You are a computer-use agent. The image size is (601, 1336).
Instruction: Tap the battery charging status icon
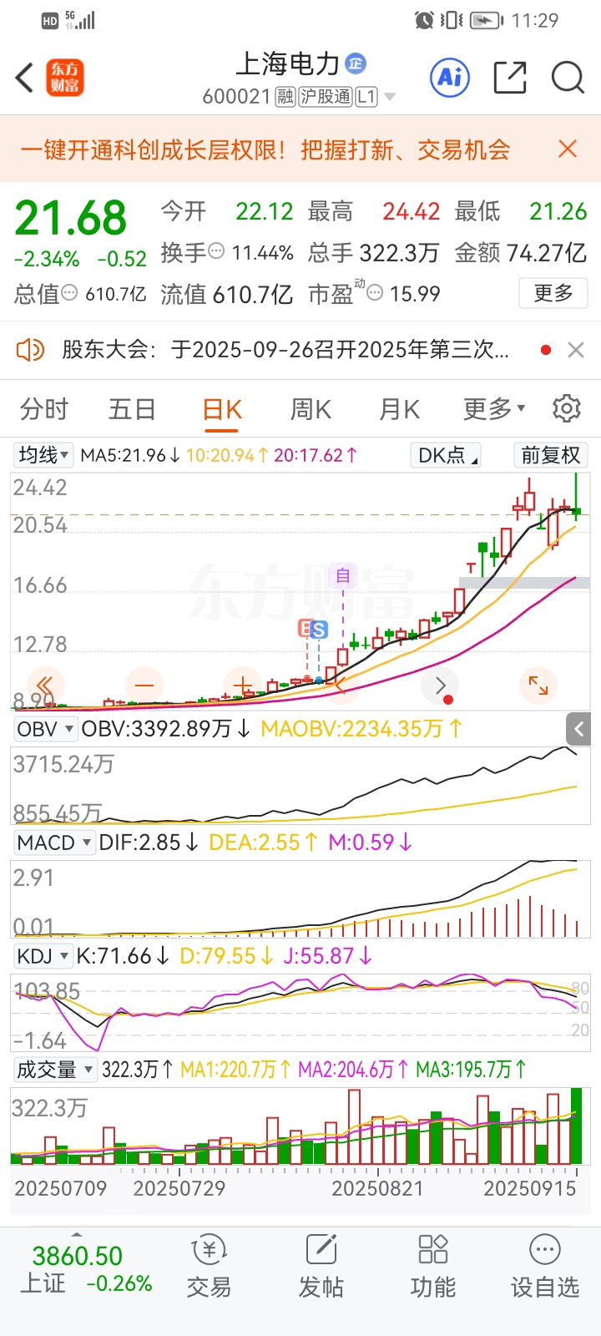click(x=487, y=20)
